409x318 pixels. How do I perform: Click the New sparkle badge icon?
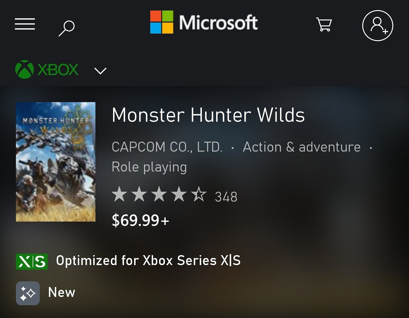click(x=28, y=293)
